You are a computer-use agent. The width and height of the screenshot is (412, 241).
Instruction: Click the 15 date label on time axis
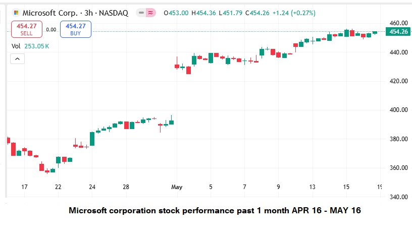346,187
